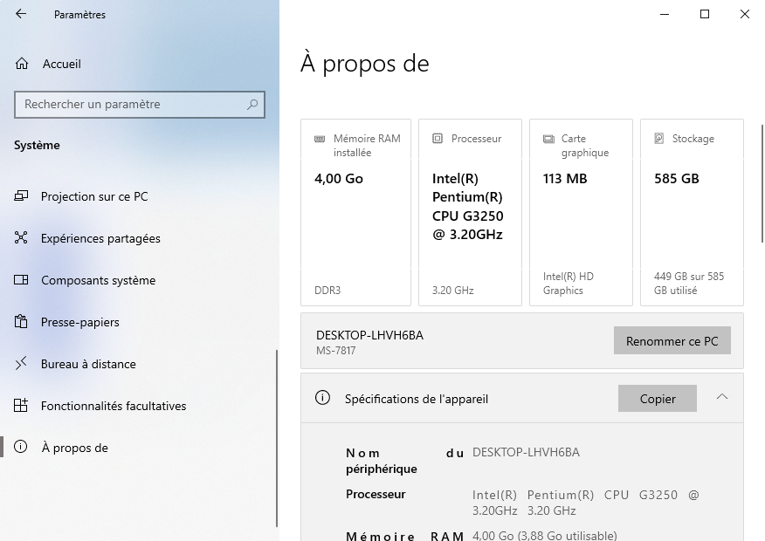
Task: Click the Composants système icon
Action: pyautogui.click(x=22, y=280)
